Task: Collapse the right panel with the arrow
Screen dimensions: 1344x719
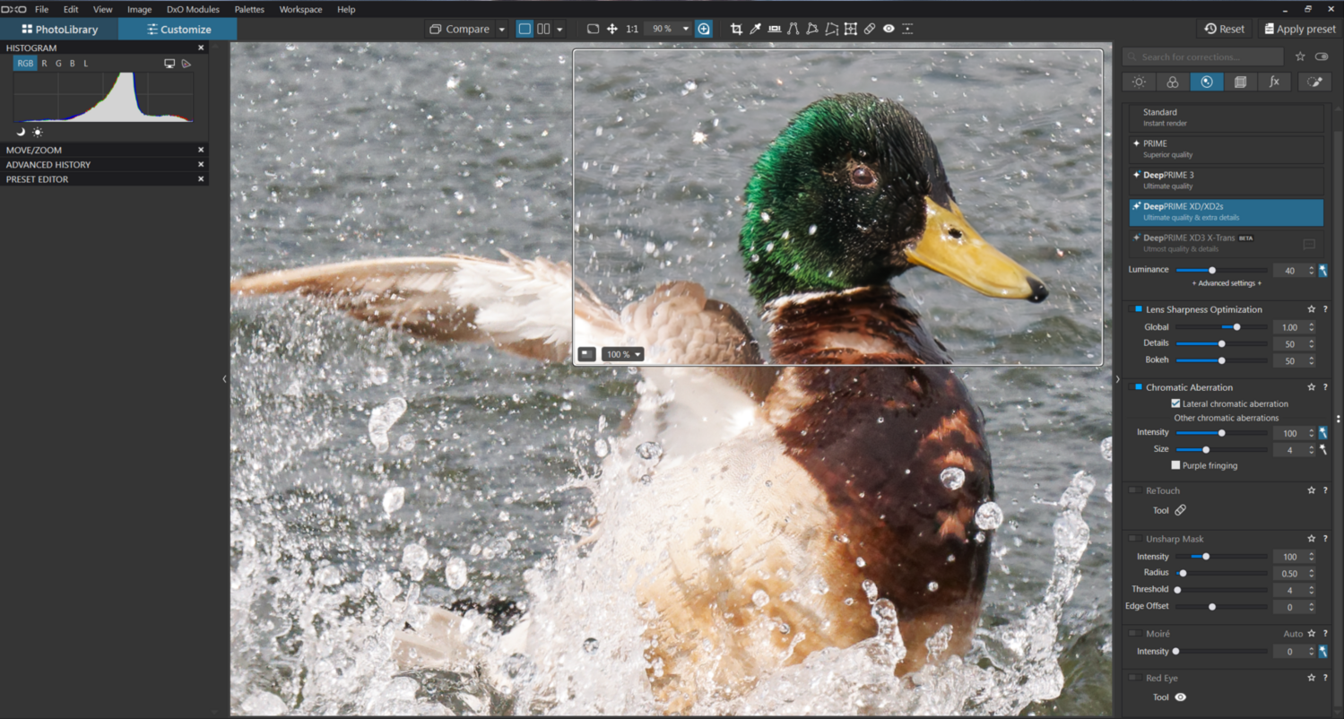Action: [1117, 379]
